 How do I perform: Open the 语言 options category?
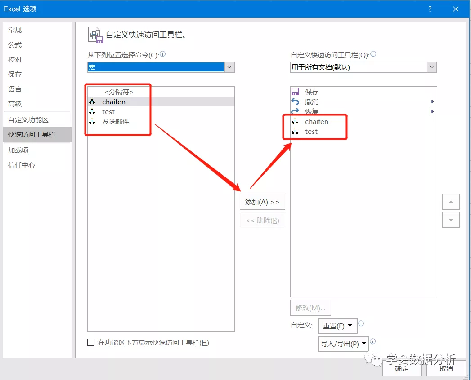37,89
